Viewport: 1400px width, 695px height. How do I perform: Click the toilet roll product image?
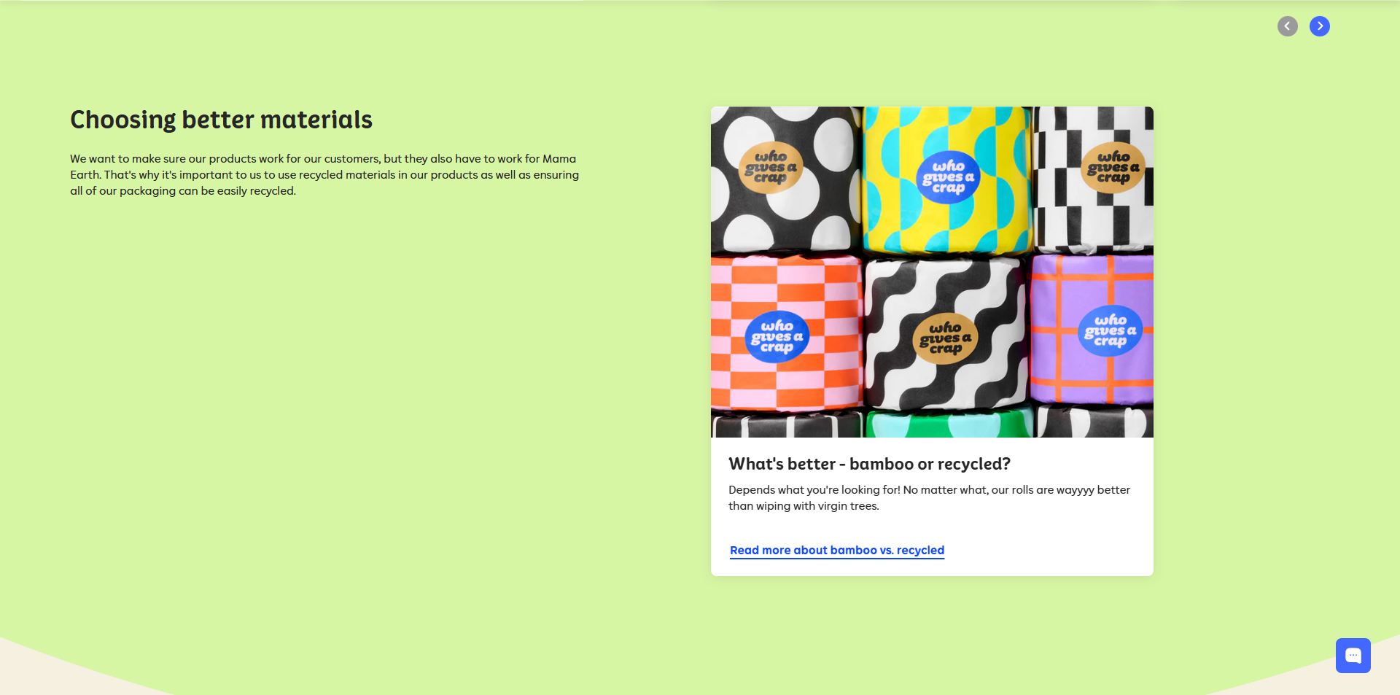pyautogui.click(x=932, y=272)
